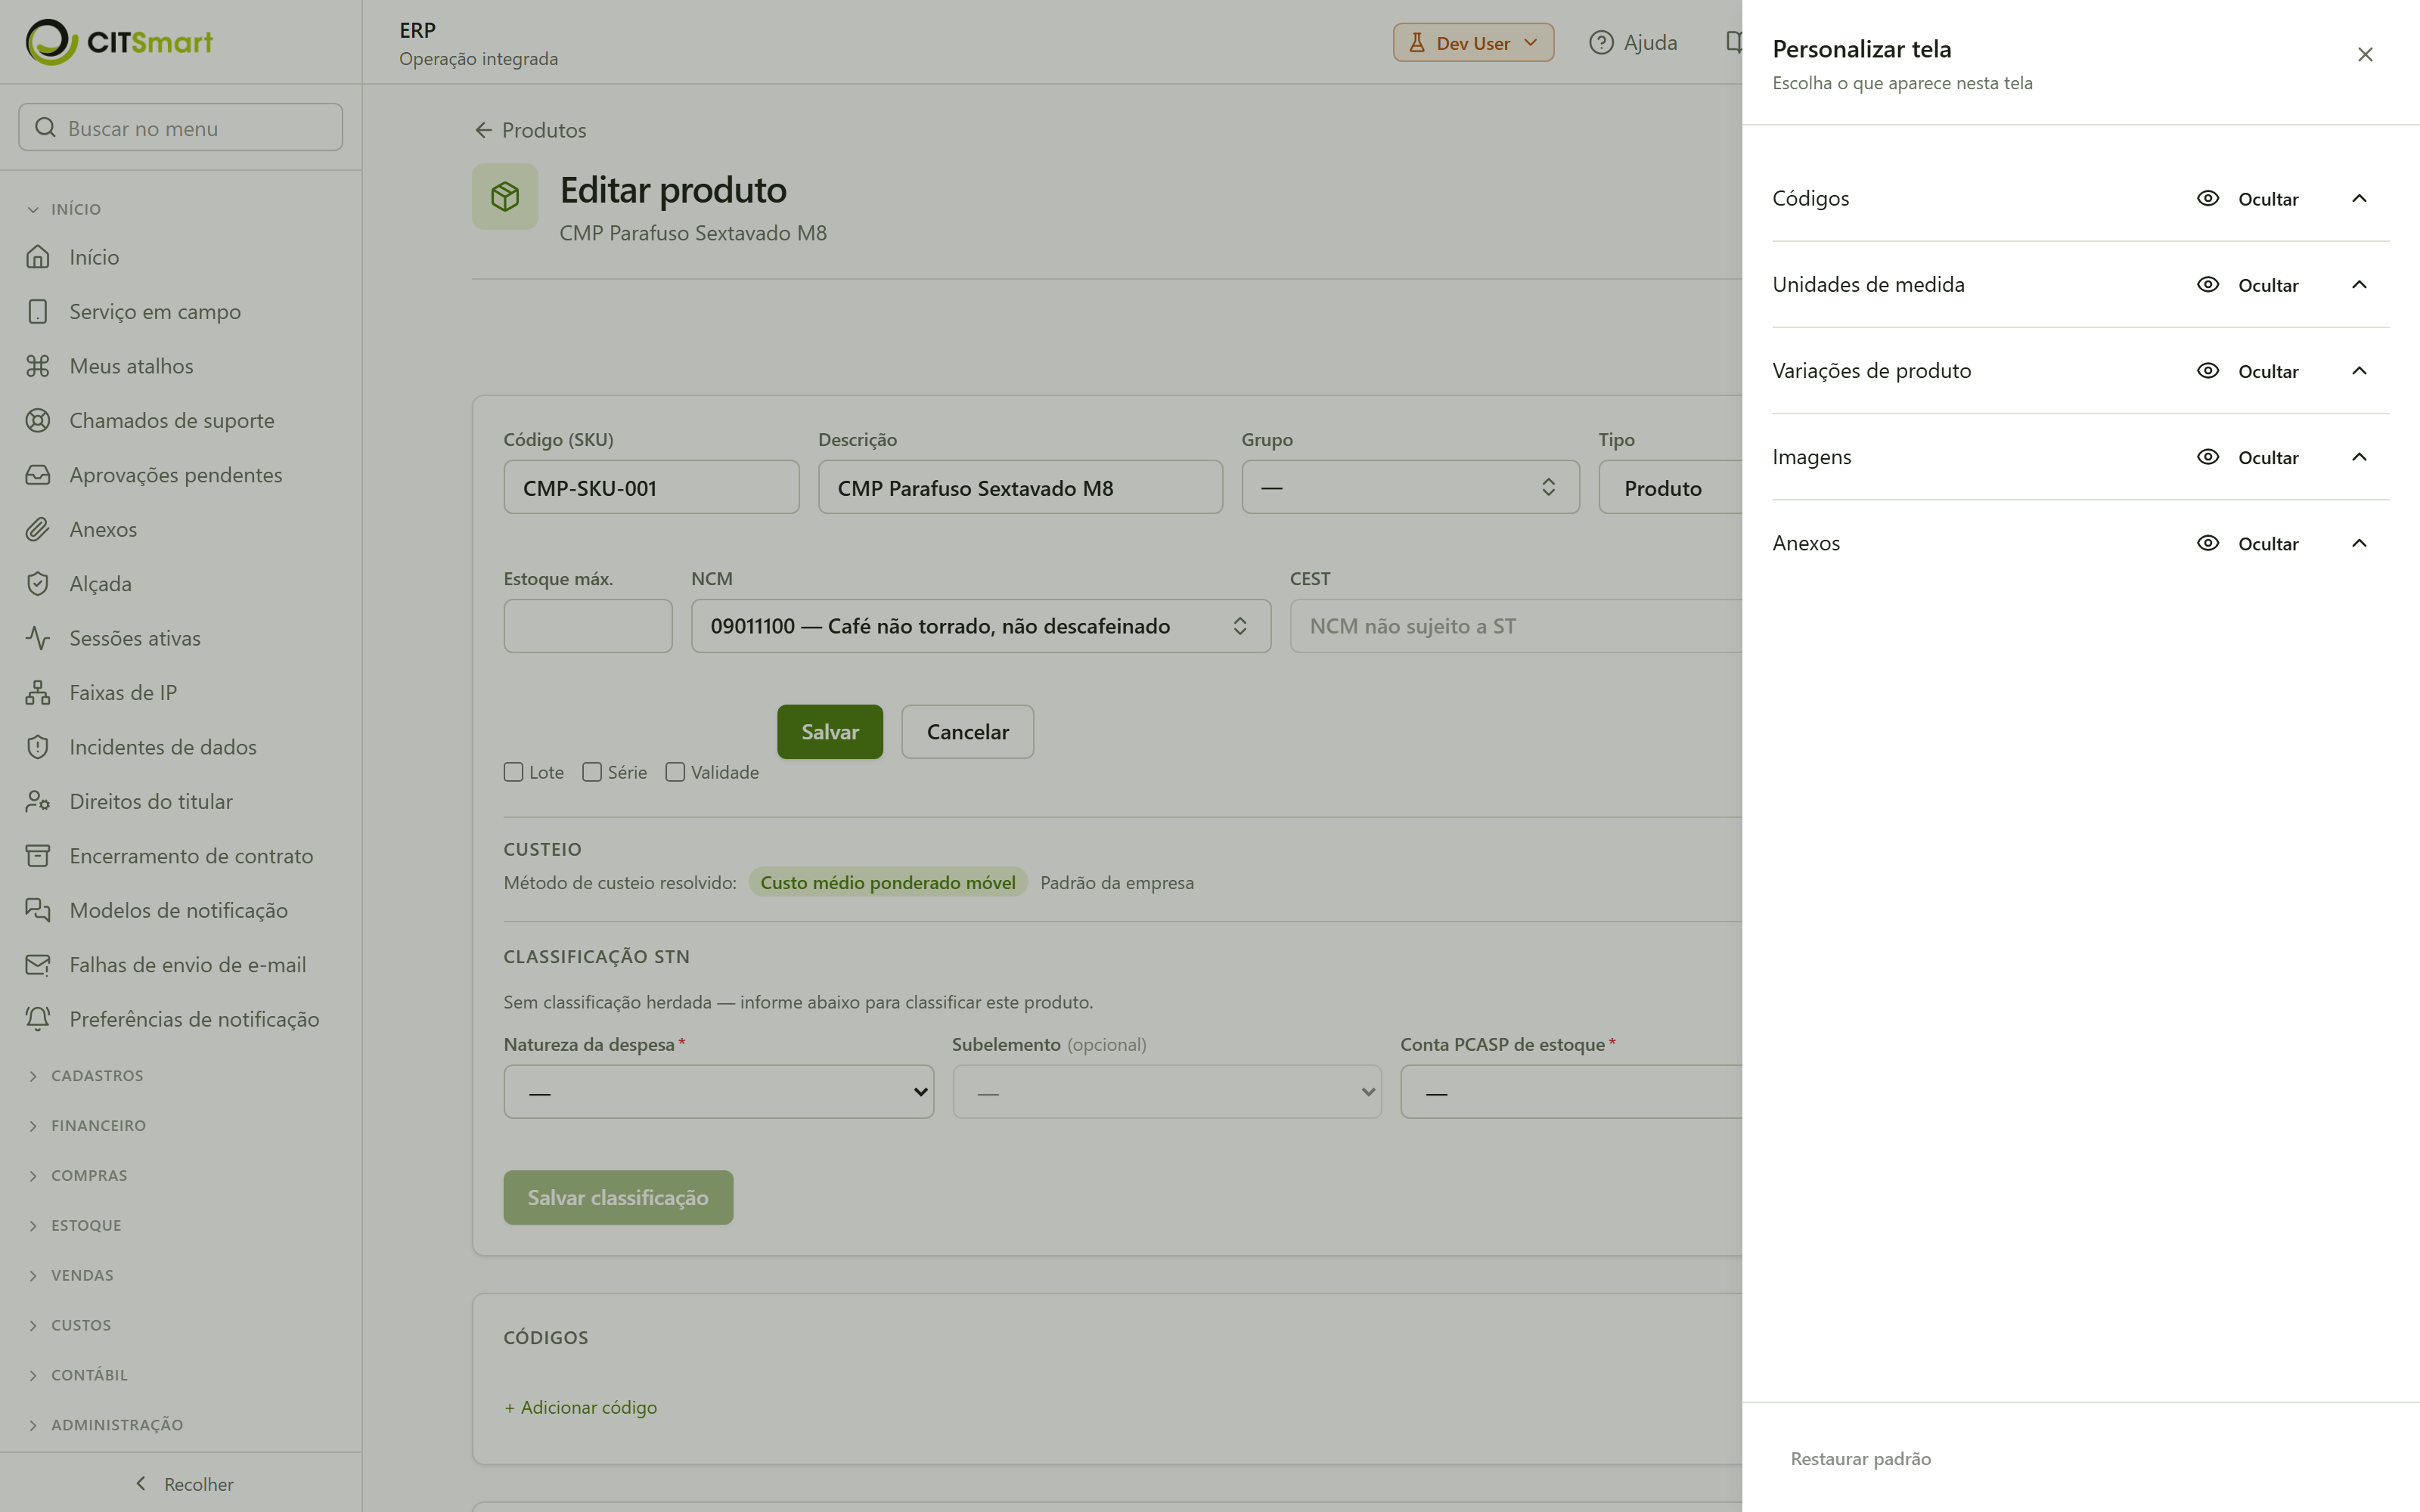Open Aprovações pendentes inbox icon
This screenshot has width=2420, height=1512.
[x=38, y=475]
